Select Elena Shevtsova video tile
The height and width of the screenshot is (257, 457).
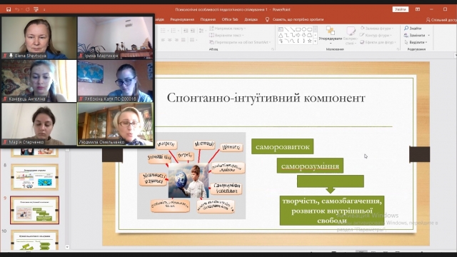pos(39,38)
